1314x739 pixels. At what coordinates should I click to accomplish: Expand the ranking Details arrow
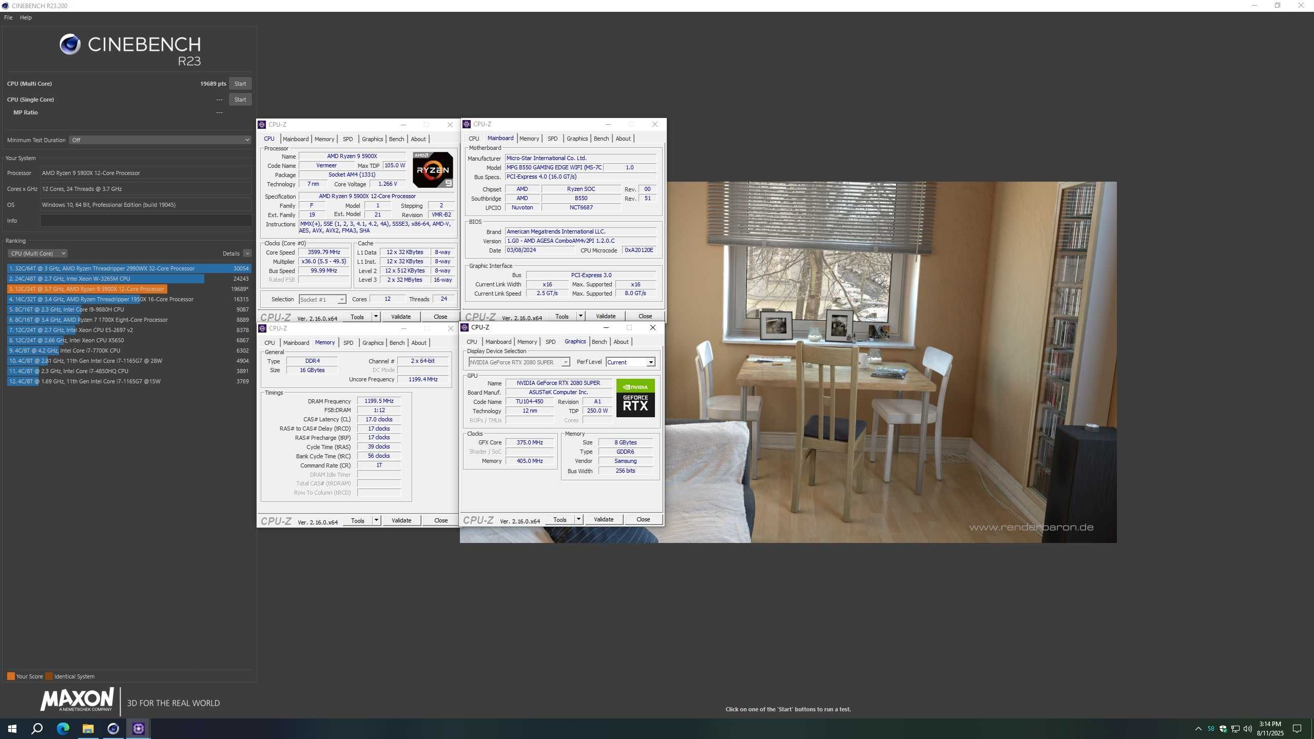pyautogui.click(x=247, y=254)
